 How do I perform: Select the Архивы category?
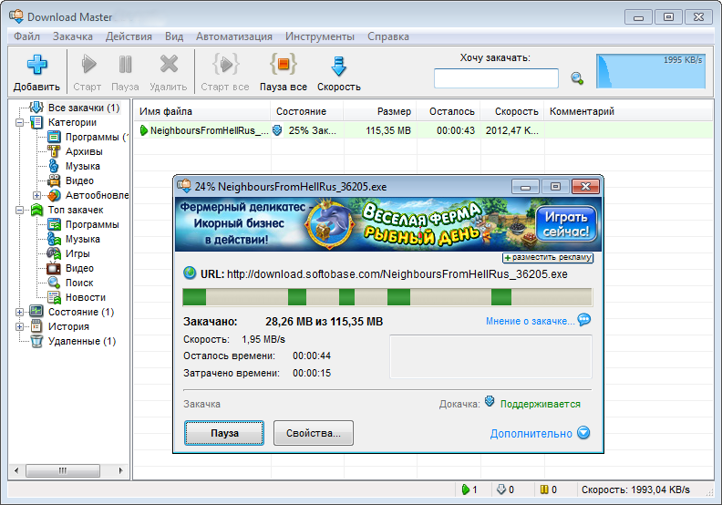coord(84,151)
